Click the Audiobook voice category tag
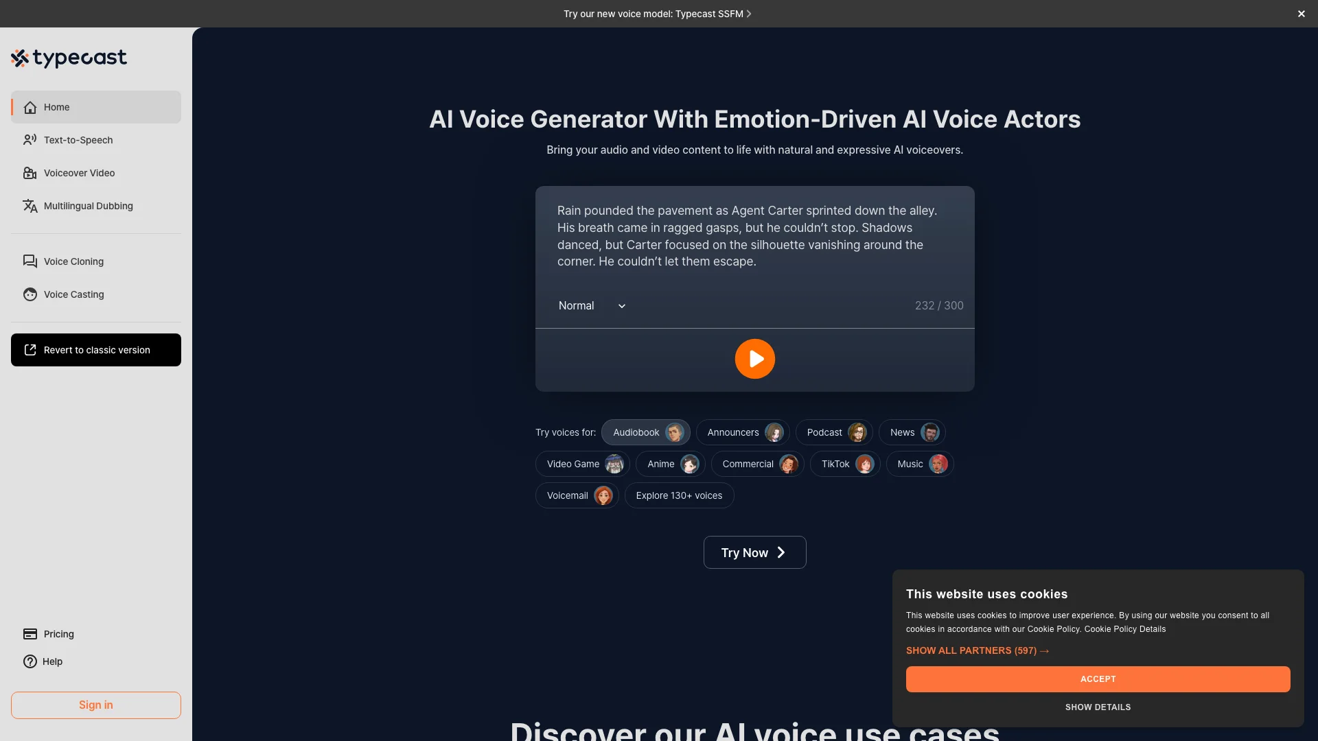 click(x=645, y=432)
